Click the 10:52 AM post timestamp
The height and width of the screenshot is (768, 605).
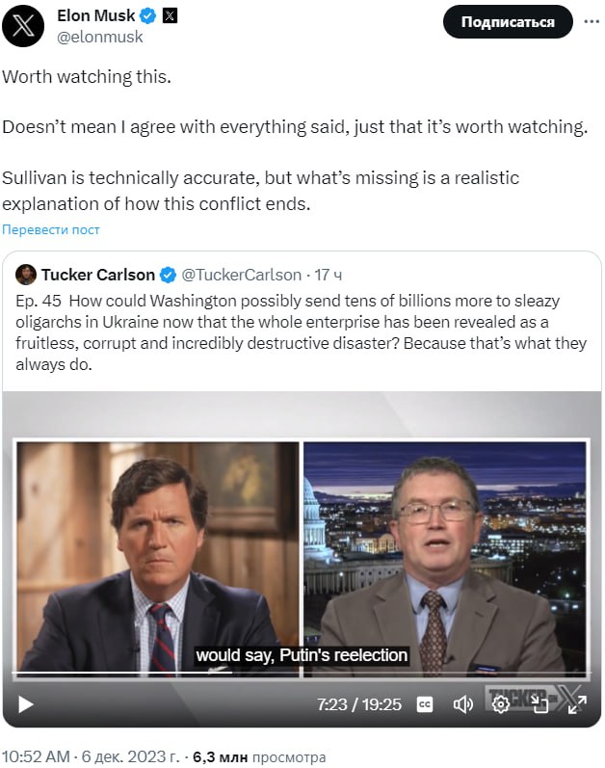(37, 756)
